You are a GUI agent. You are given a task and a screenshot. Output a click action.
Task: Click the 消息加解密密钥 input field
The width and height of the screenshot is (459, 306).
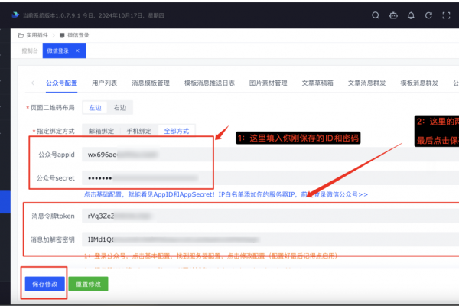[270, 239]
